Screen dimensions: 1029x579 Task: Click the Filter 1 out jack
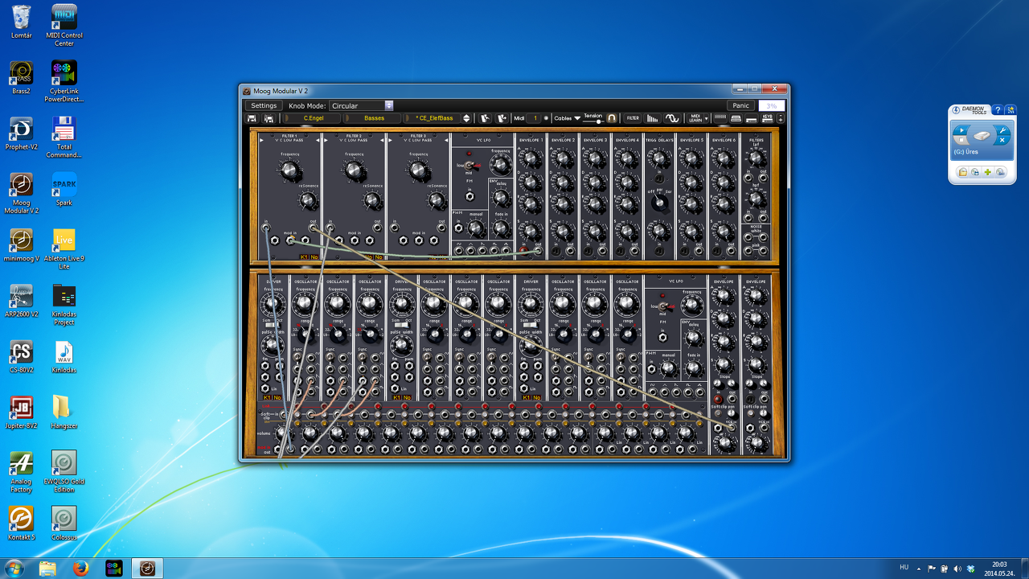[x=312, y=228]
